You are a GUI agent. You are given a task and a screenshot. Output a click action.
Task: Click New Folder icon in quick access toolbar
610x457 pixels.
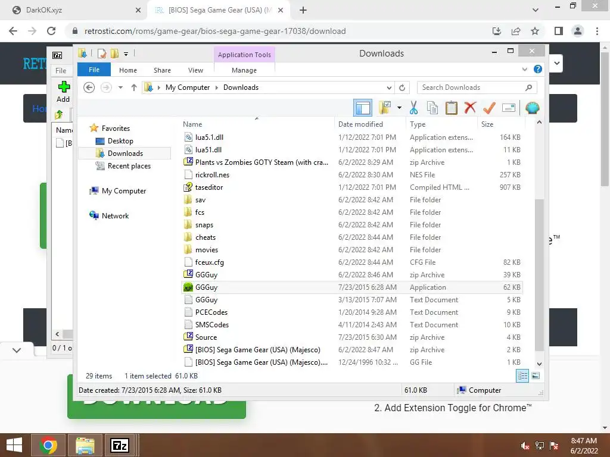pyautogui.click(x=115, y=53)
